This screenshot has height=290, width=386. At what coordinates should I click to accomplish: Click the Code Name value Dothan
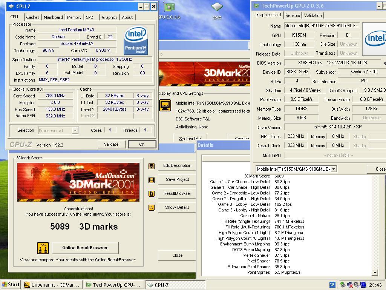click(58, 37)
